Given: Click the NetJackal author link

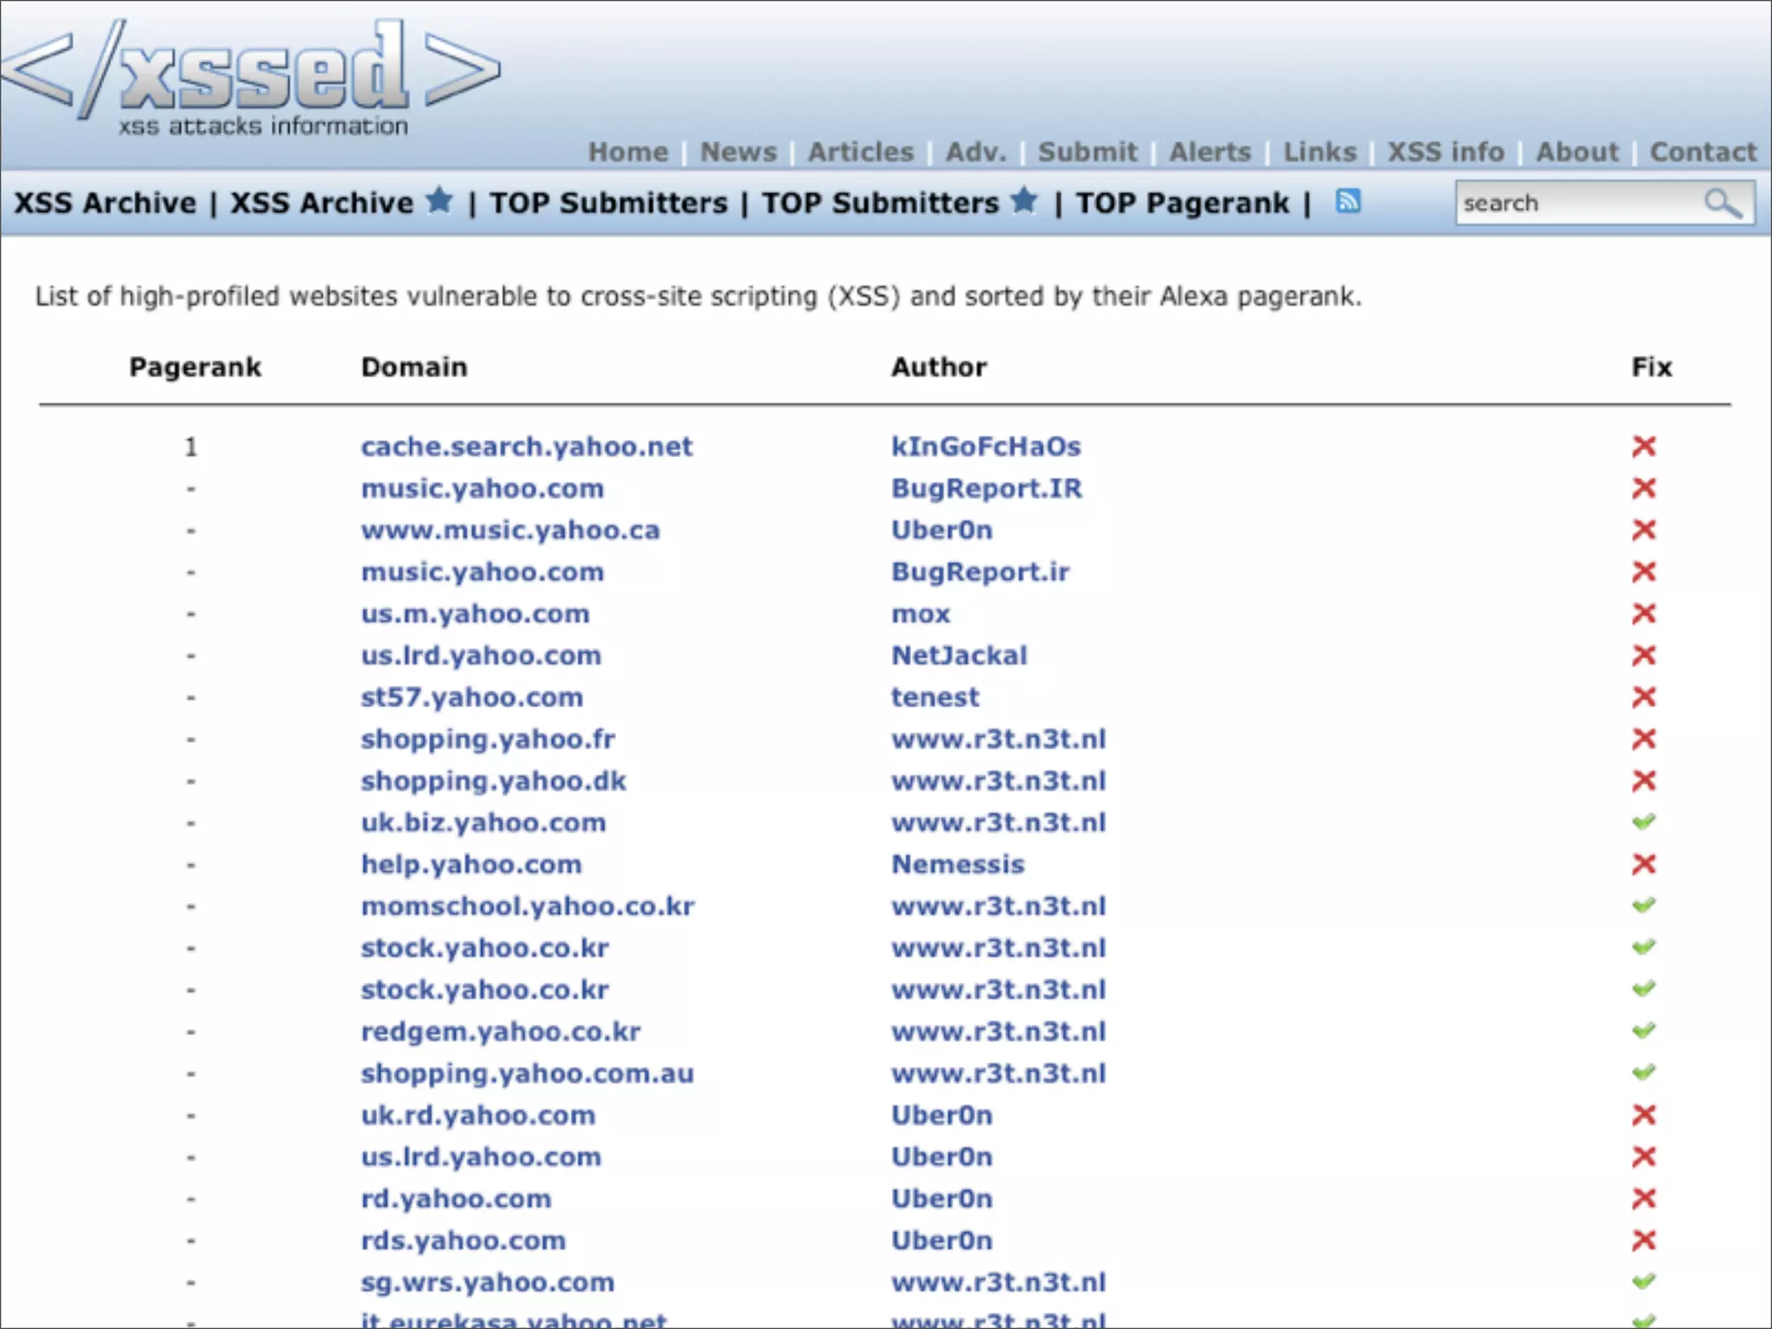Looking at the screenshot, I should point(959,655).
